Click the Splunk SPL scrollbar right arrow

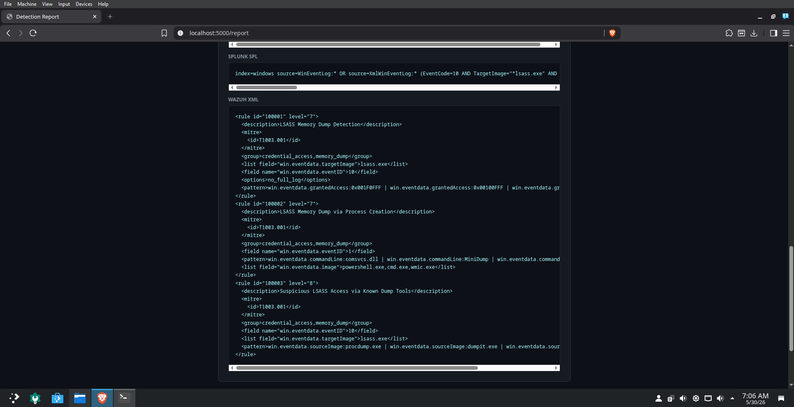pos(557,87)
